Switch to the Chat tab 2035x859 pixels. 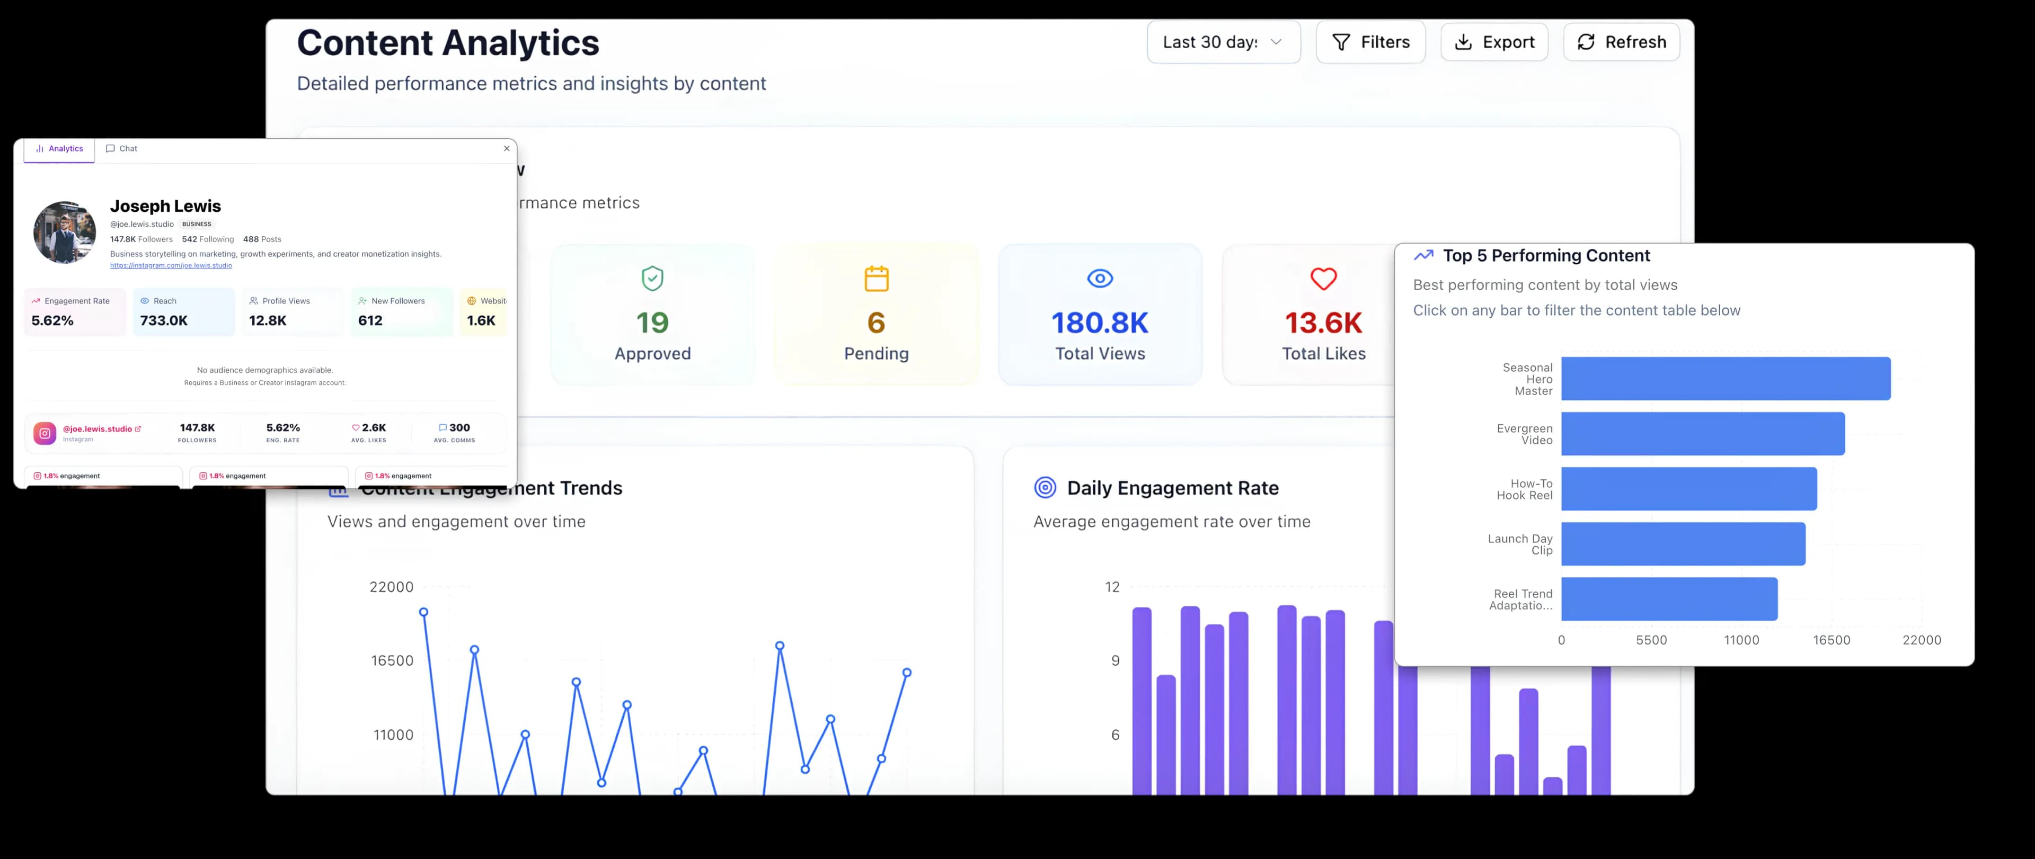pos(122,148)
